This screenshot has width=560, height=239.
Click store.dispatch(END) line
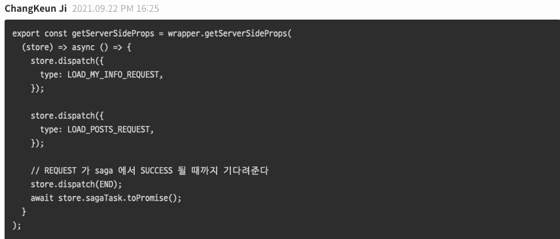77,185
